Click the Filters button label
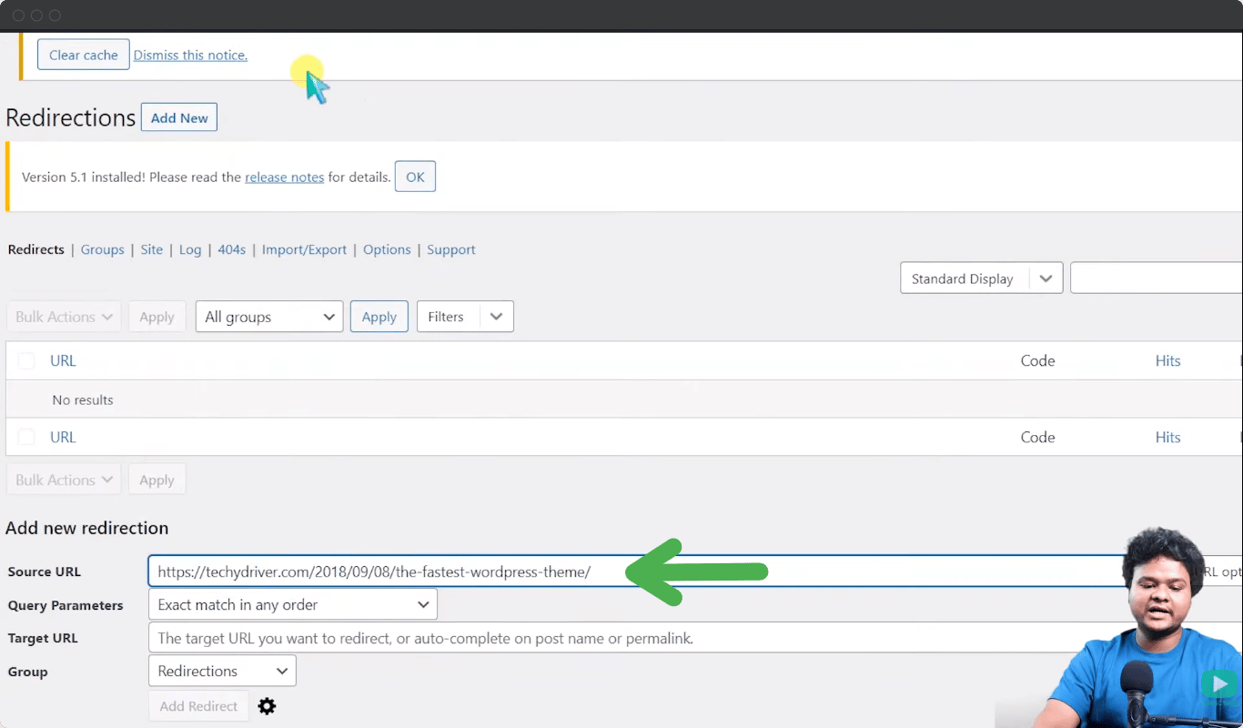 coord(446,317)
